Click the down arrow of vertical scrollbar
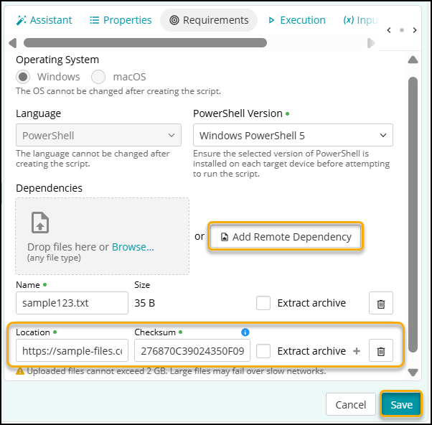 pyautogui.click(x=413, y=372)
